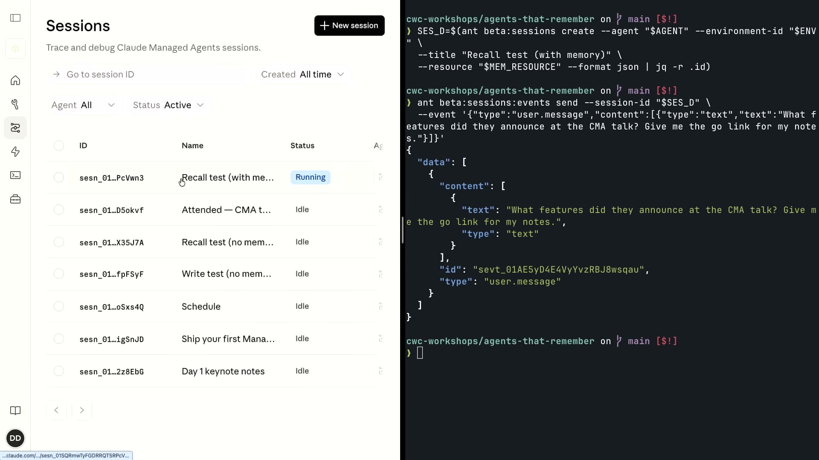This screenshot has width=819, height=460.
Task: Open the DD user avatar menu
Action: tap(15, 438)
